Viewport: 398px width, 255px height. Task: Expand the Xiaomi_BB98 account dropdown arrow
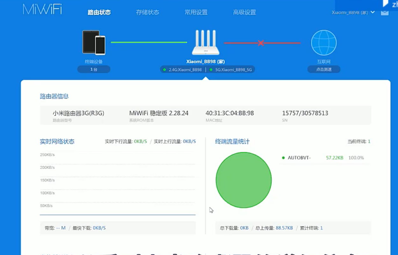373,12
